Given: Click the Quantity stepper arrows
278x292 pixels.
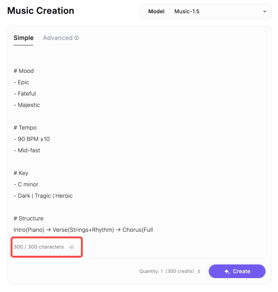Looking at the screenshot, I should (x=199, y=271).
